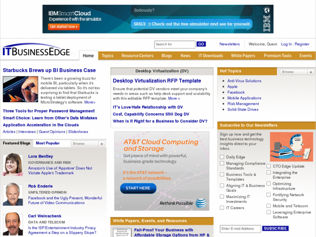Viewport: 316px width, 237px height.
Task: Check Fortifying Network Security checkbox
Action: click(269, 195)
